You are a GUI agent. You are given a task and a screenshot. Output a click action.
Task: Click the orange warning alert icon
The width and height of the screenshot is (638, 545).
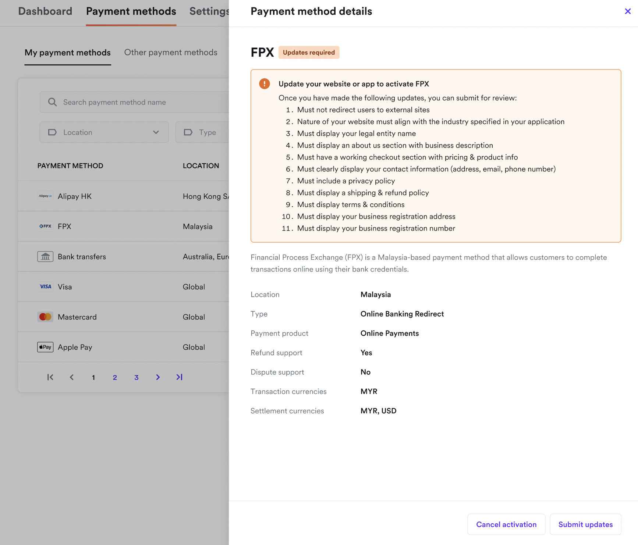pyautogui.click(x=264, y=83)
